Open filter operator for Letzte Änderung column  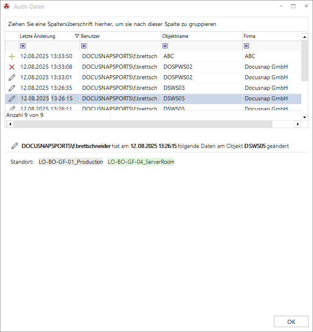(23, 46)
